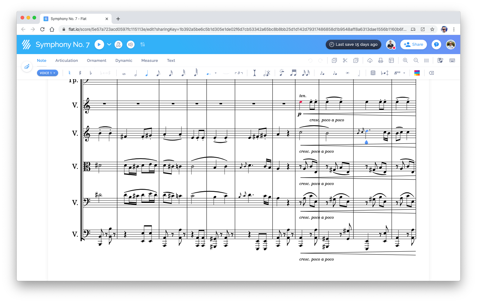This screenshot has width=477, height=303.
Task: Zoom in on the score
Action: 405,60
